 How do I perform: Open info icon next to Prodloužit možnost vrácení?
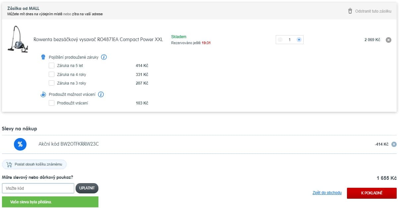point(101,95)
